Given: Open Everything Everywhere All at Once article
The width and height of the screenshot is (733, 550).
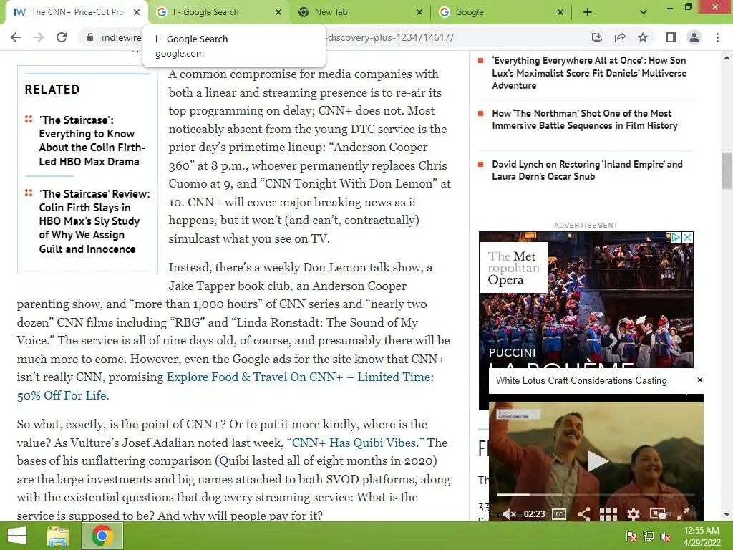Looking at the screenshot, I should [589, 73].
